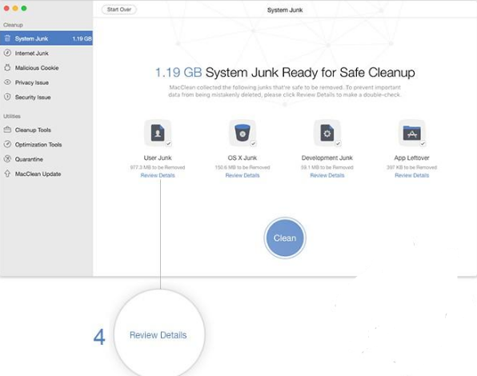Click the Security Issue shield icon
Viewport: 477px width, 376px height.
coord(7,97)
